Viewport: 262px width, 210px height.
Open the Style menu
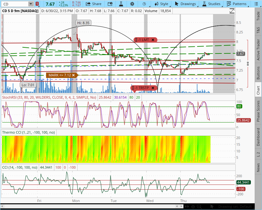coord(162,4)
